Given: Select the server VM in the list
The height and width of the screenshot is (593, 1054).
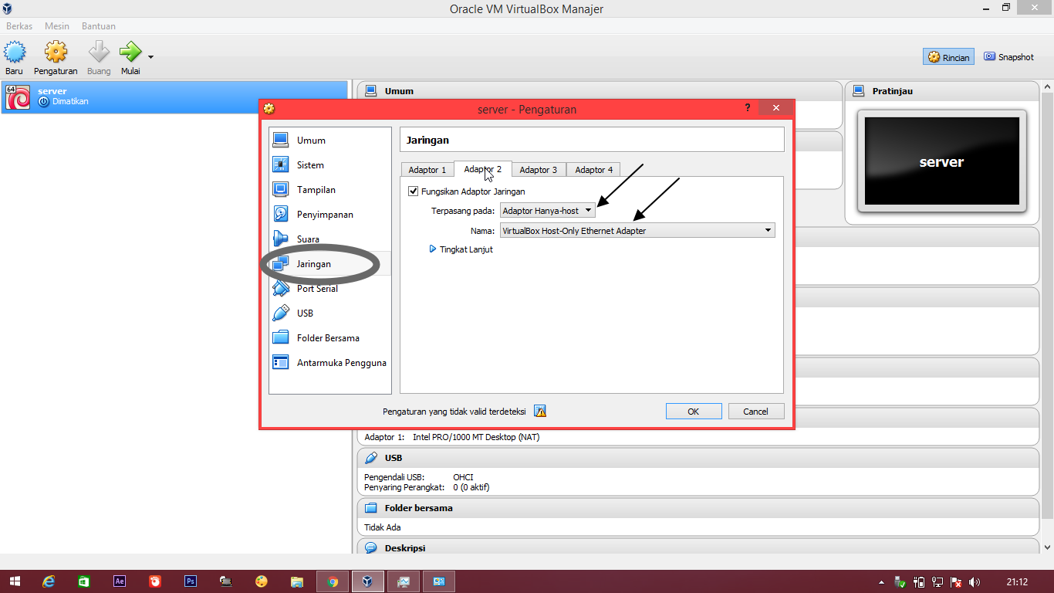Looking at the screenshot, I should tap(174, 97).
